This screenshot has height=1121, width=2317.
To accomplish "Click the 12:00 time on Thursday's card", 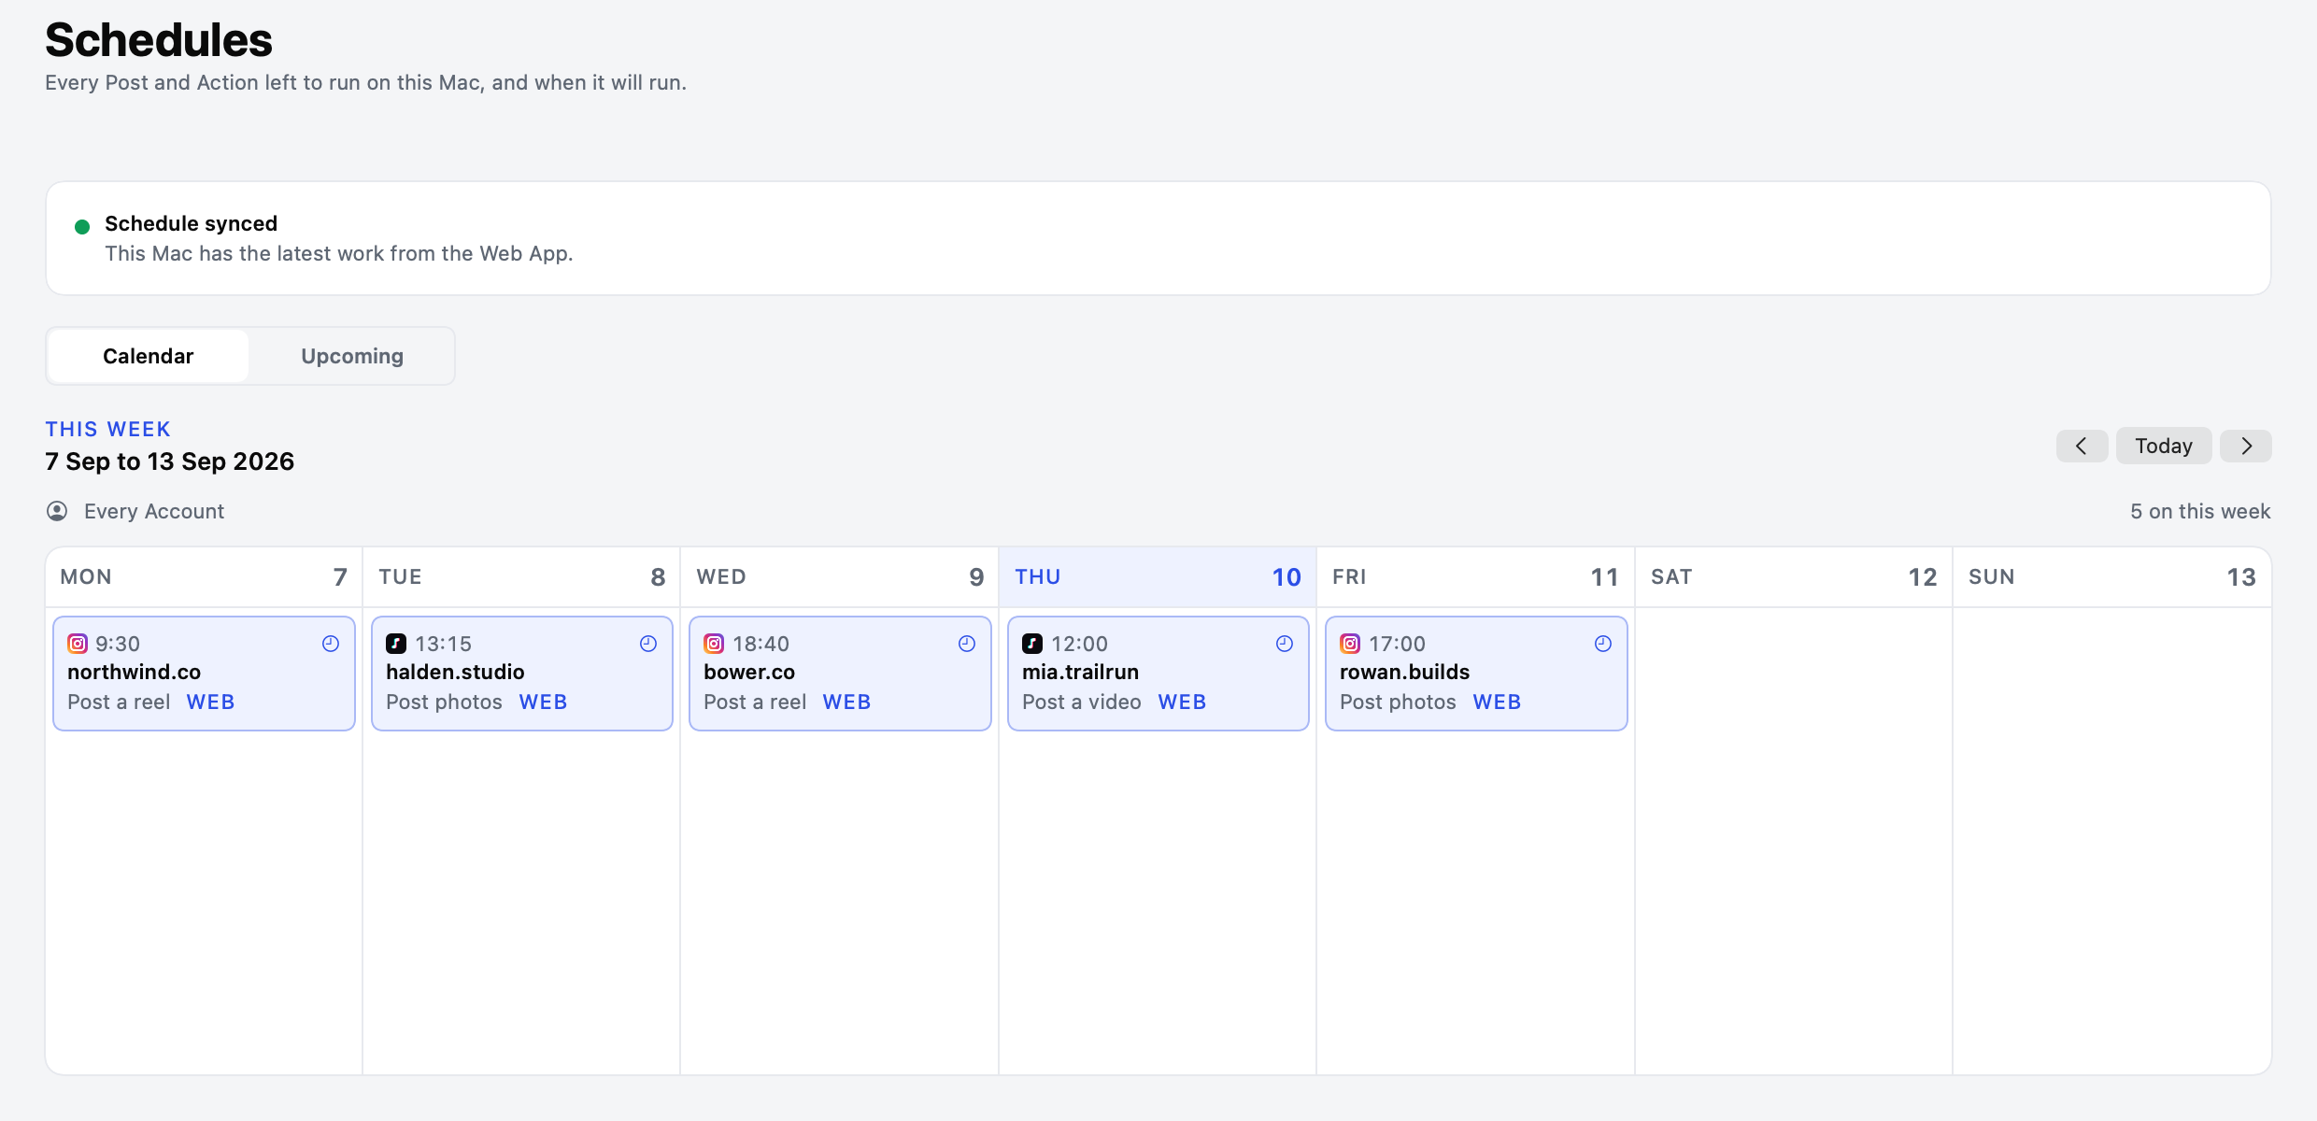I will tap(1079, 644).
